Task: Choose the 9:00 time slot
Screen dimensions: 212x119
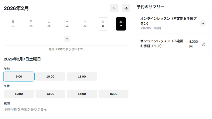Action: pos(19,77)
